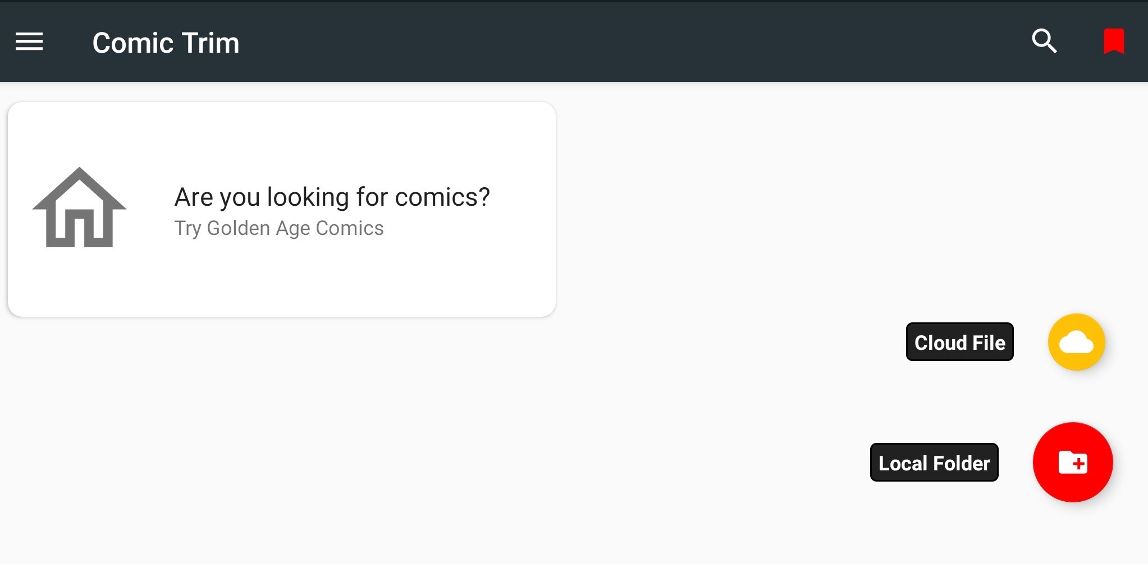1148x564 pixels.
Task: Select the Cloud File label
Action: click(959, 342)
